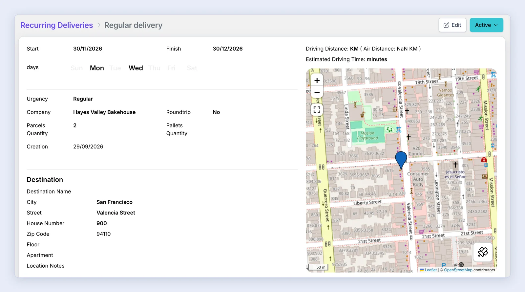
Task: Select the start date 30/11/2026
Action: click(x=88, y=49)
